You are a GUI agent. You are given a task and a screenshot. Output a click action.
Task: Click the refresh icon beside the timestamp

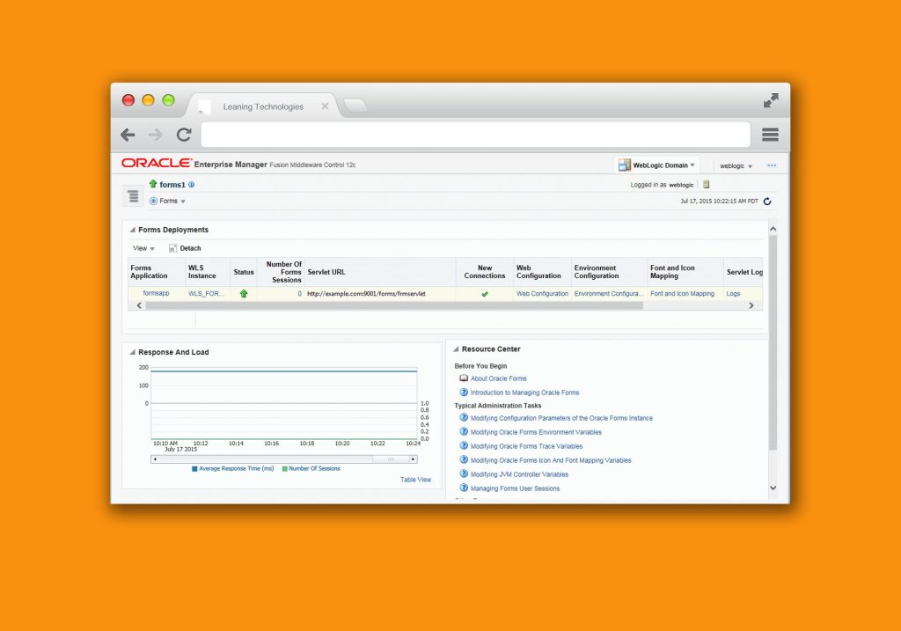[767, 201]
